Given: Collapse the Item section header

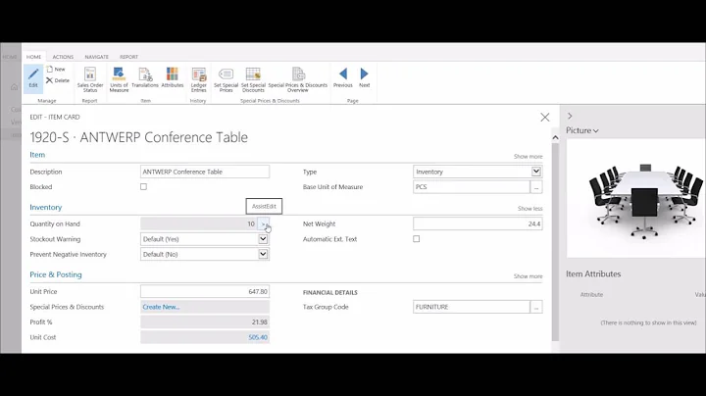Looking at the screenshot, I should [37, 155].
